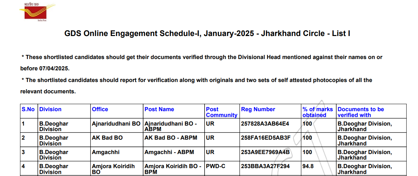
Task: Click registration number 258FA16ED5AB3F
Action: 266,138
